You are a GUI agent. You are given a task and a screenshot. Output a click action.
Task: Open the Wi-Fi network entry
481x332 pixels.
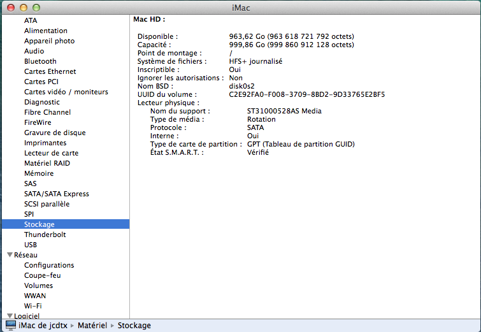click(33, 306)
